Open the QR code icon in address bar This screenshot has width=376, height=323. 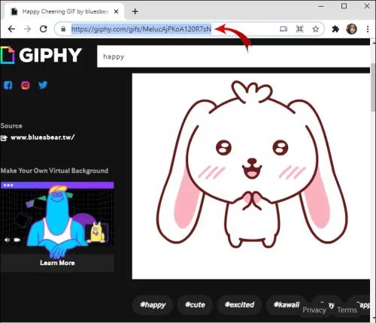pos(299,29)
